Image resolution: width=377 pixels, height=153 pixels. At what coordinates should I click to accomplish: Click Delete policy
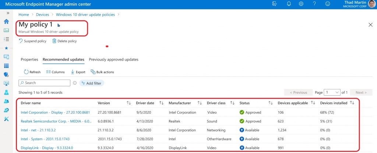point(64,41)
